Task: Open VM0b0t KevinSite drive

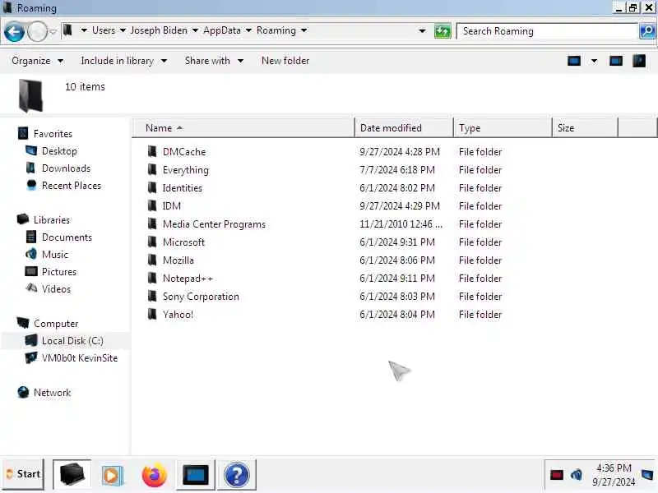Action: point(79,357)
